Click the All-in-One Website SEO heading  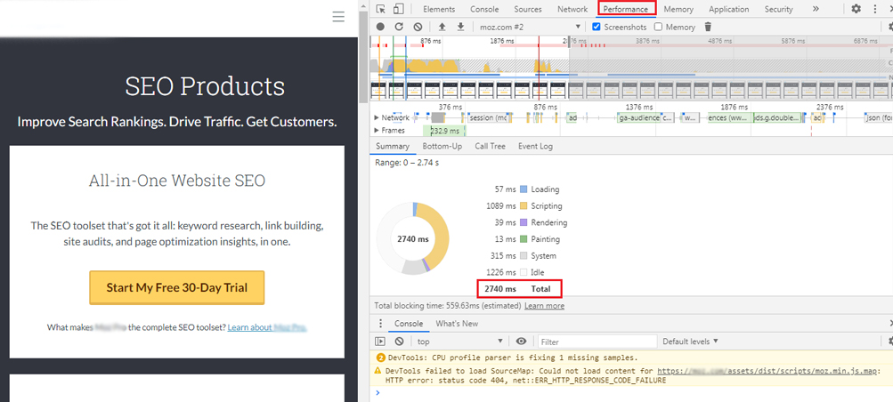[177, 181]
